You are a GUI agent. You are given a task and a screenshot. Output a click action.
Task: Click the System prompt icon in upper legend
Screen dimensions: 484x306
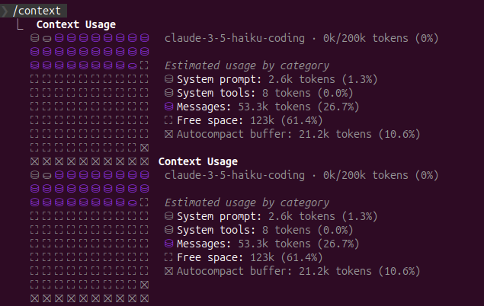coord(169,79)
